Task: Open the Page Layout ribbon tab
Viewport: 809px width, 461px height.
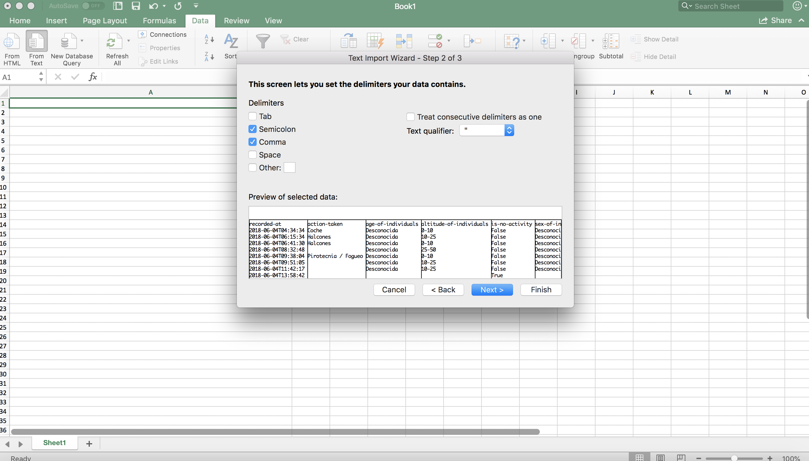Action: click(x=105, y=21)
